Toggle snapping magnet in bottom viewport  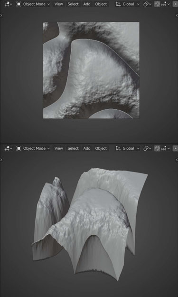157,148
